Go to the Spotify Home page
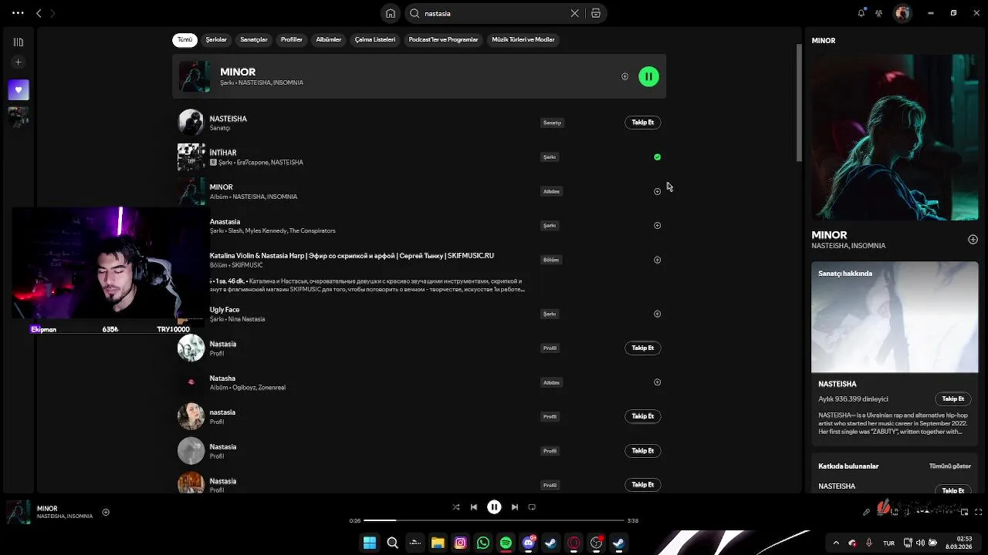 pos(391,13)
